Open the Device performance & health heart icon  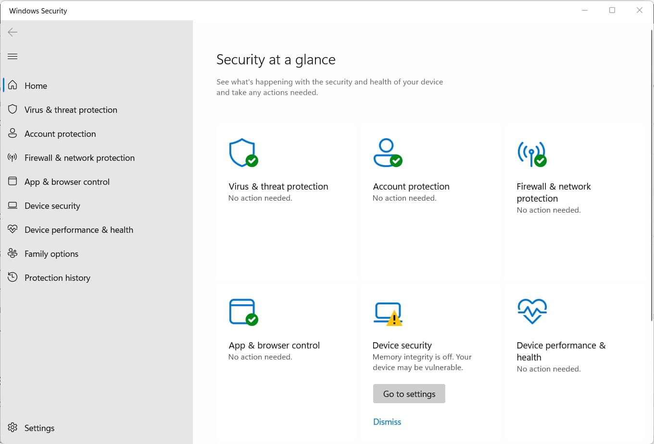(532, 311)
